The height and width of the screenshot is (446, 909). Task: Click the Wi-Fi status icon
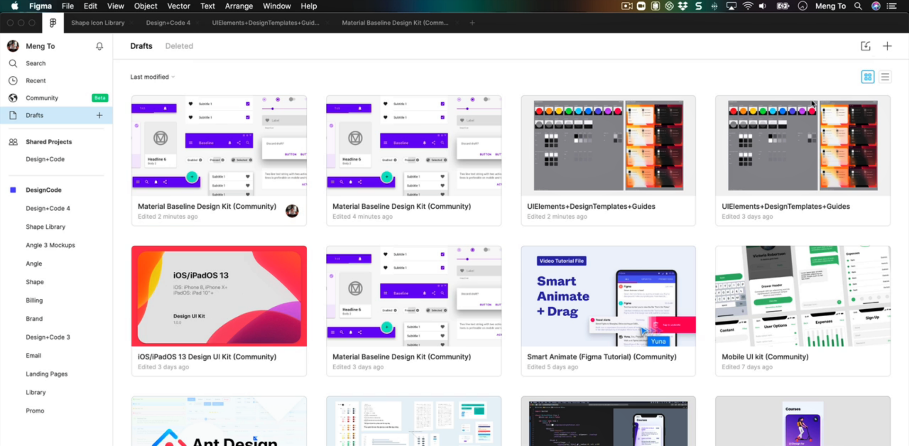pyautogui.click(x=748, y=6)
